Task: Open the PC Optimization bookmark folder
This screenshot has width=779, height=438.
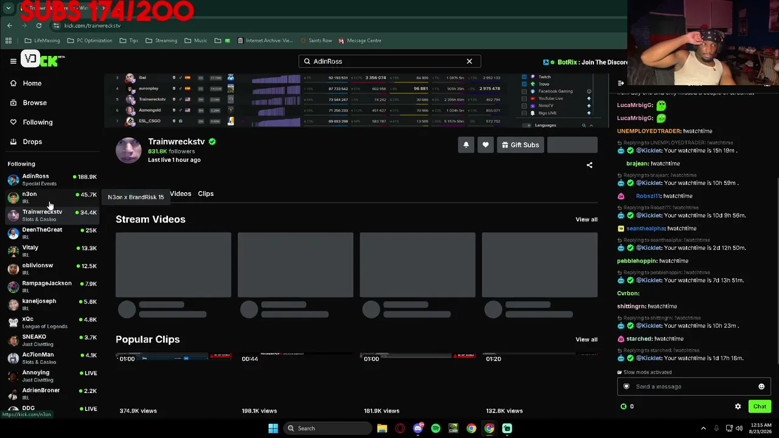Action: click(89, 41)
